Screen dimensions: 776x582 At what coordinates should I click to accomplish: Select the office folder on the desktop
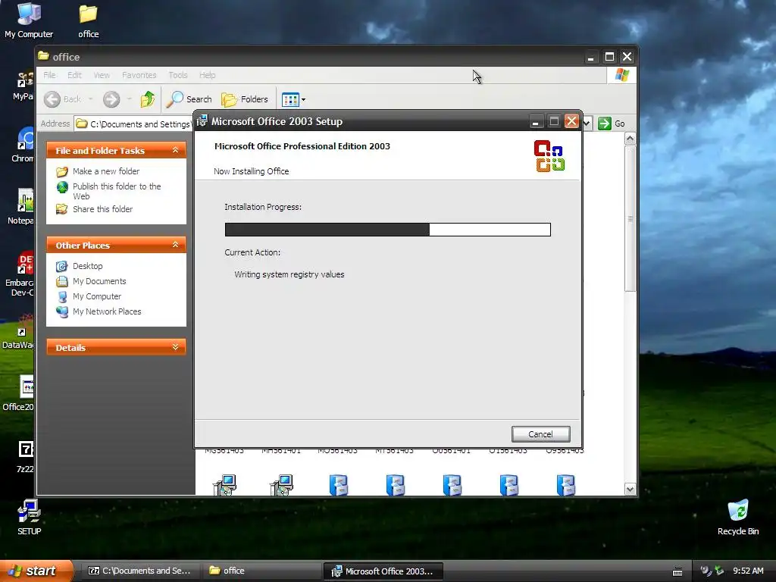[88, 20]
